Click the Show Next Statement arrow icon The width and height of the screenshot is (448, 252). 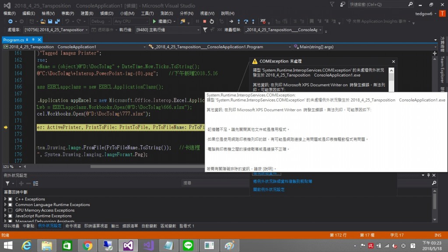[x=231, y=21]
